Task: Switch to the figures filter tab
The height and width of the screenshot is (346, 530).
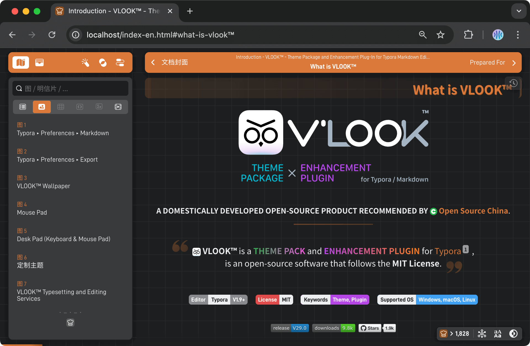Action: (x=42, y=107)
